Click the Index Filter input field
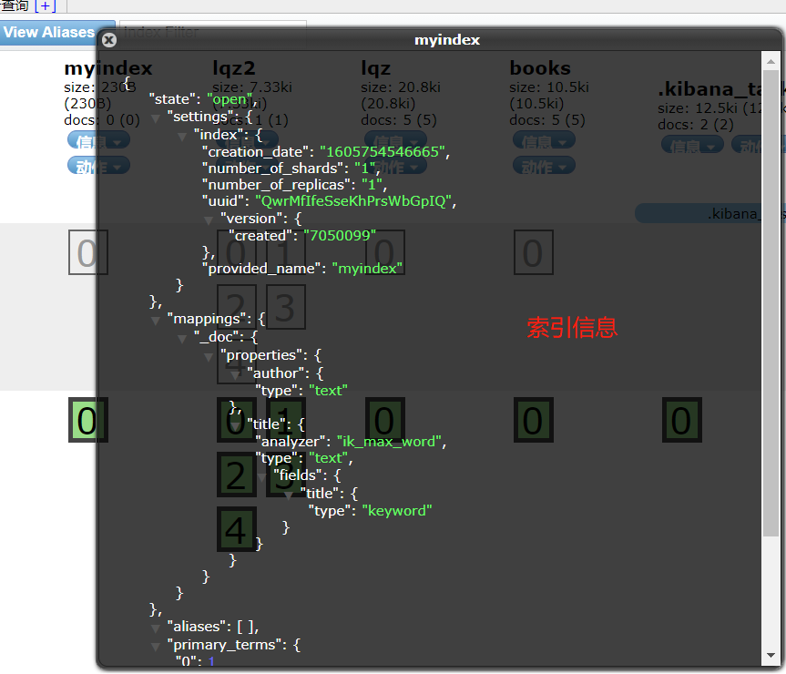The width and height of the screenshot is (786, 674). (212, 33)
